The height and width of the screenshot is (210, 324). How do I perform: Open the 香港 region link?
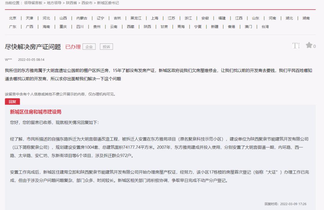tap(231, 26)
